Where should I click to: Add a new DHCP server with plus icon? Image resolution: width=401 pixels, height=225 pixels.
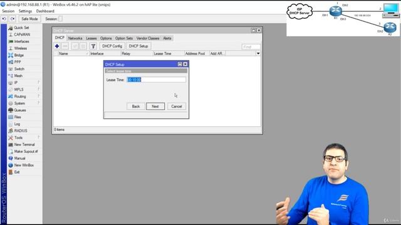pos(57,46)
